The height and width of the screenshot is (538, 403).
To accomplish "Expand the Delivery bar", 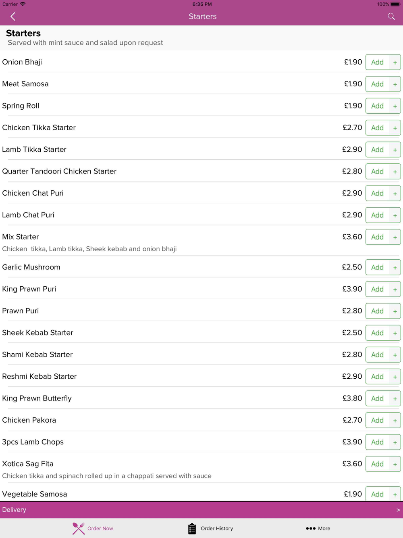I will point(201,510).
